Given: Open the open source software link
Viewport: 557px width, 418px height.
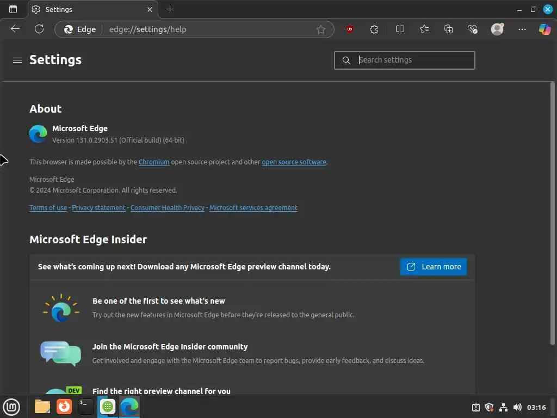Looking at the screenshot, I should coord(294,162).
